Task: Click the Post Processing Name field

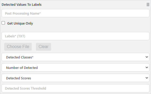Action: pos(75,13)
